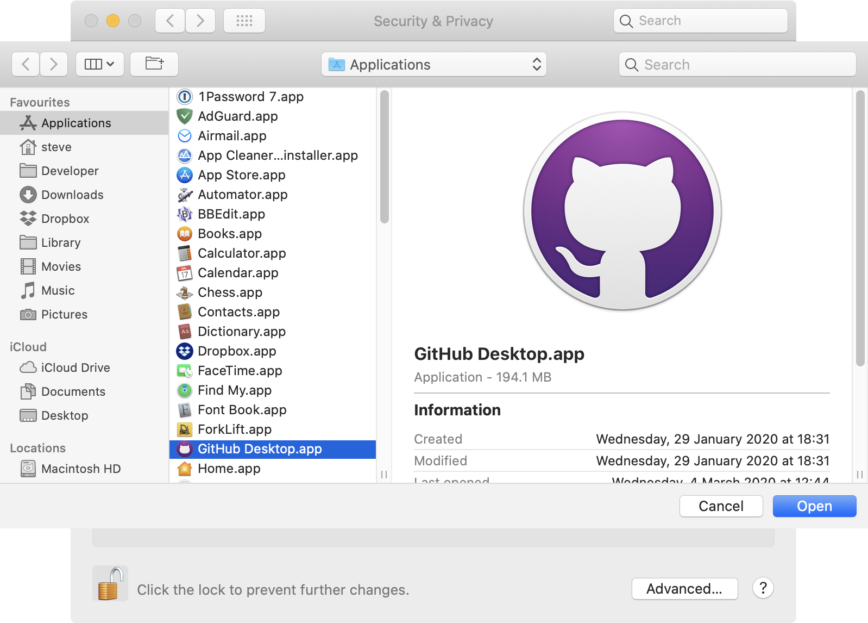Open Movies in sidebar
This screenshot has height=623, width=868.
pos(84,267)
